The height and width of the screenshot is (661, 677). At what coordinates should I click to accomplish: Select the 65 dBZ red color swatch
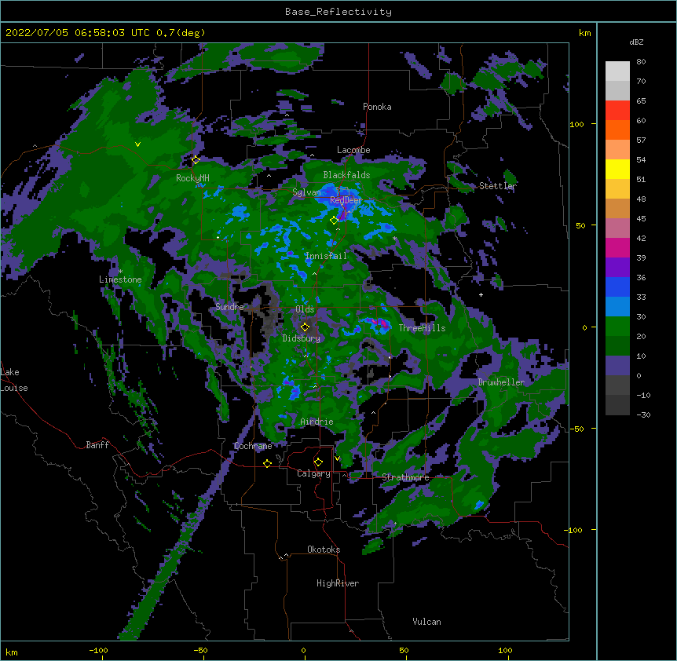pos(617,111)
